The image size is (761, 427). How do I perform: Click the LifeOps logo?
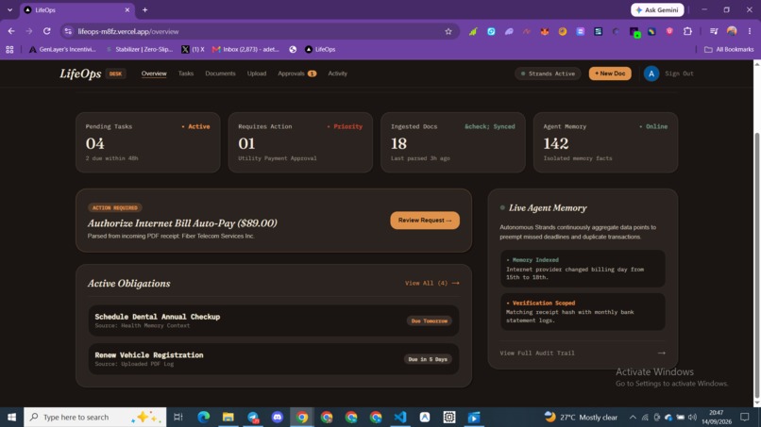[x=80, y=74]
